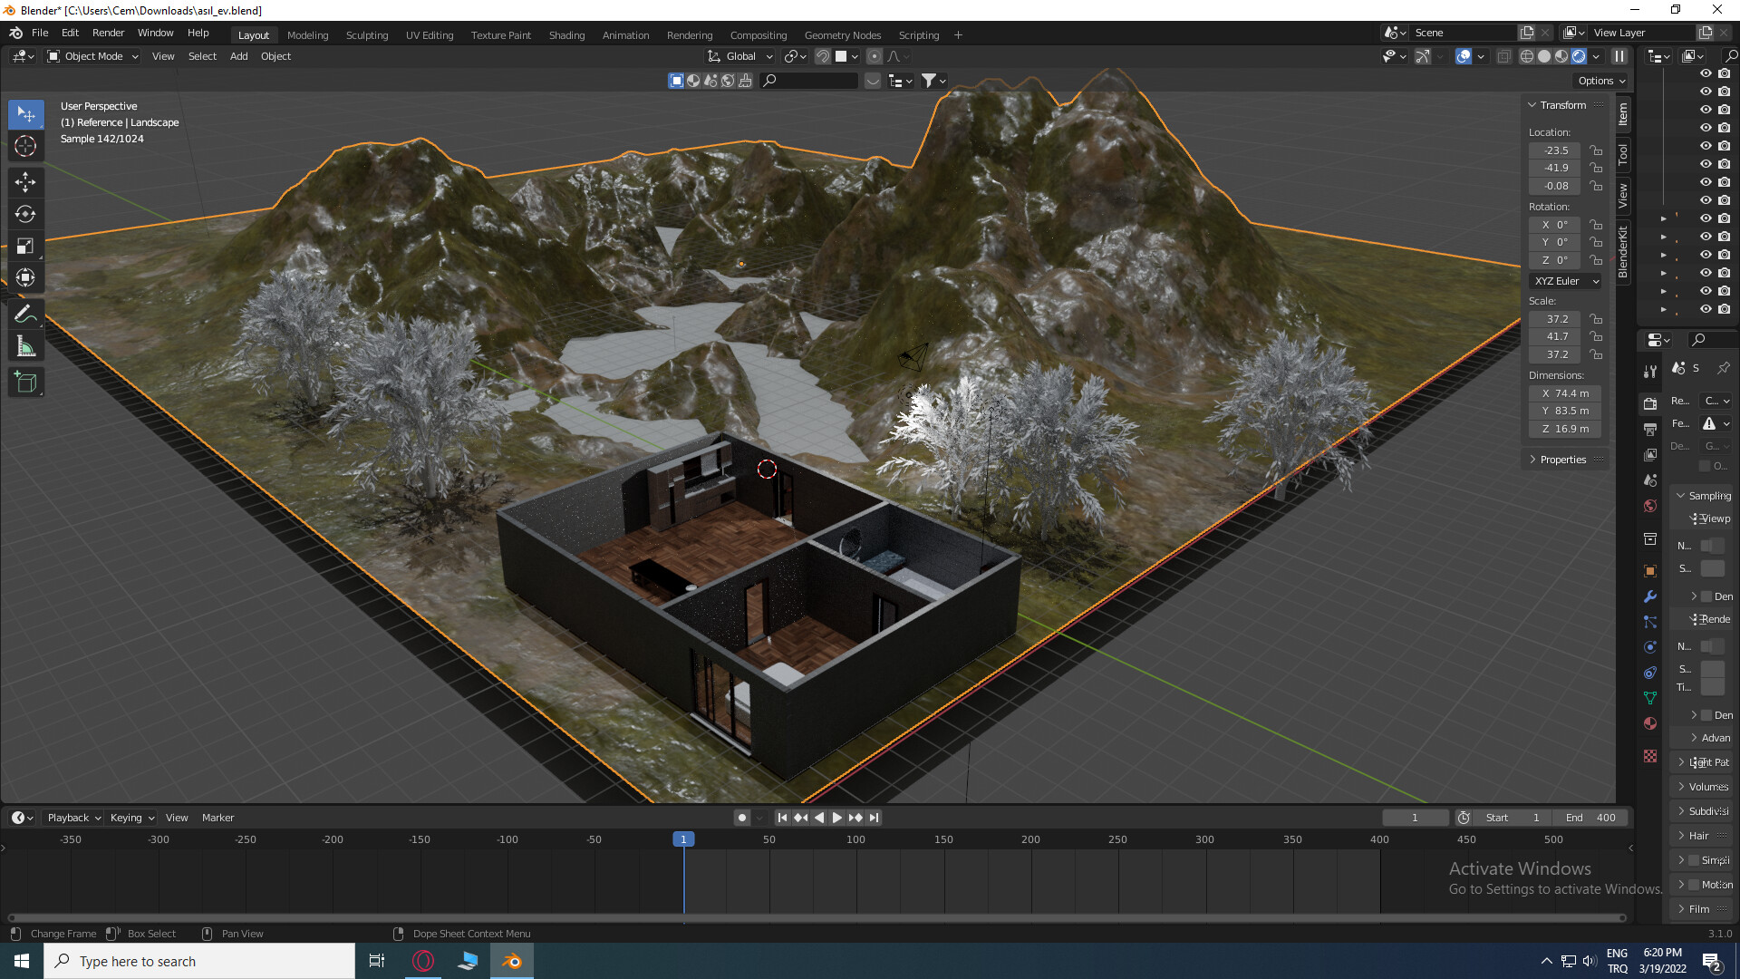Open the Modifier properties wrench tab
Screen dimensions: 1740x979
click(x=1650, y=596)
